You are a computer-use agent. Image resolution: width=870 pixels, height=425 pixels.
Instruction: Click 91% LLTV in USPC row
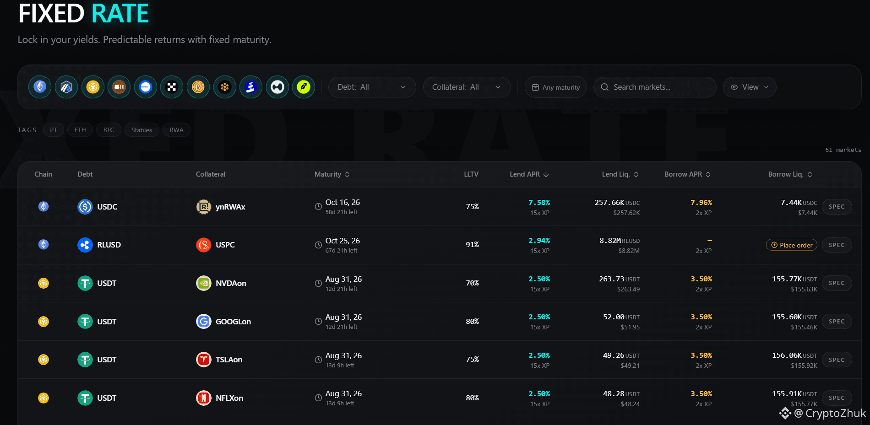[472, 245]
